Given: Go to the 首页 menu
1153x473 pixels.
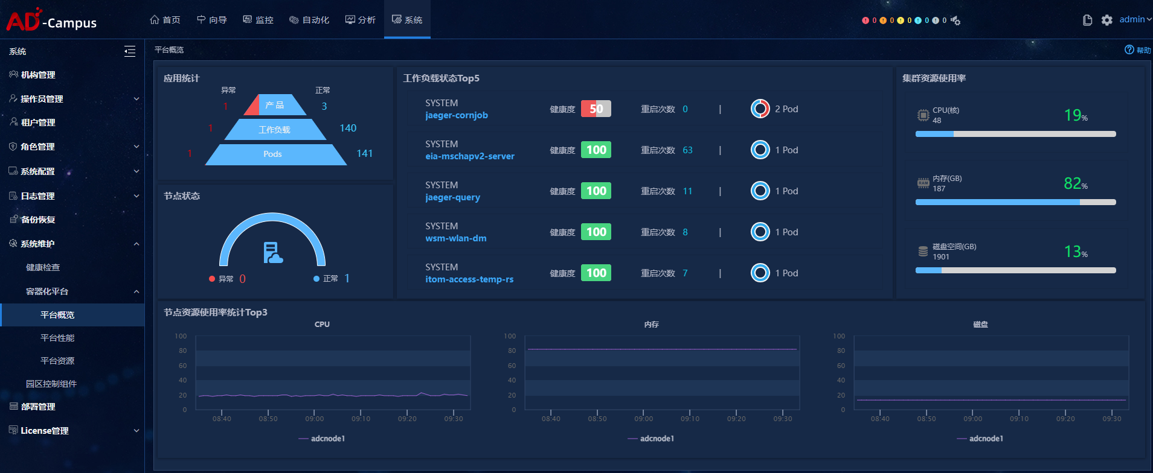Looking at the screenshot, I should coord(165,20).
